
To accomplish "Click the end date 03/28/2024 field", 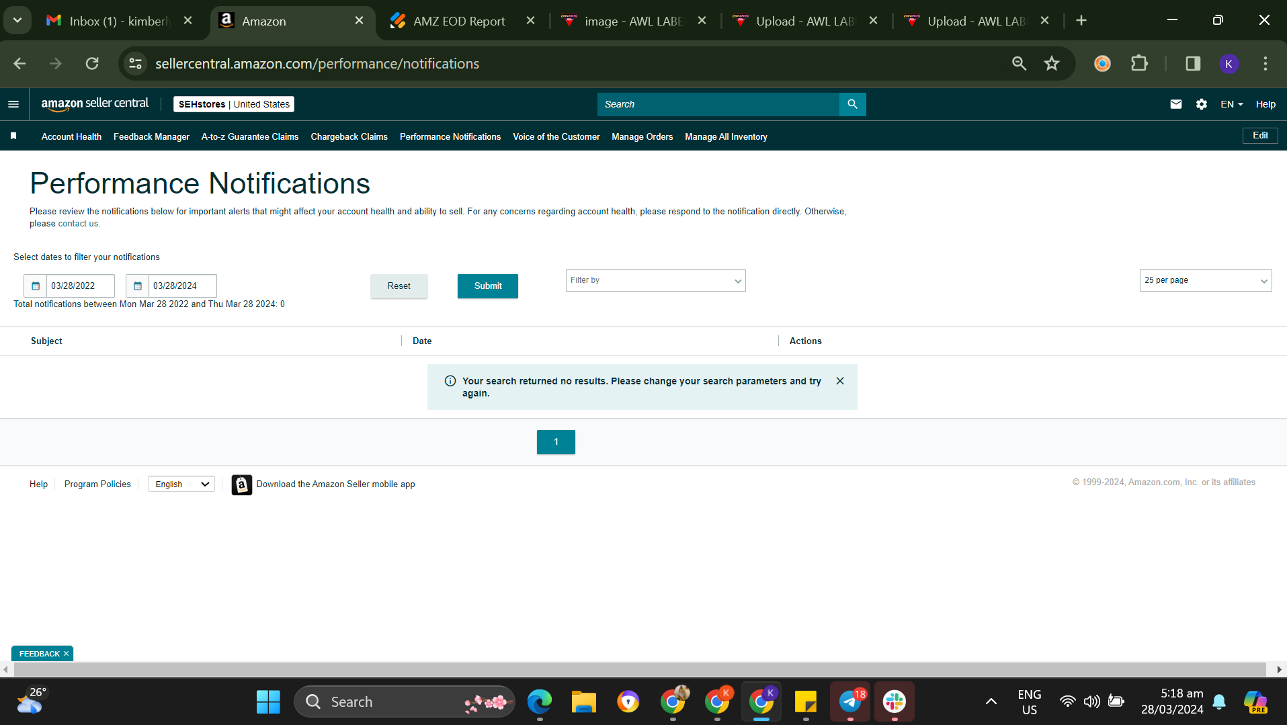I will point(183,286).
